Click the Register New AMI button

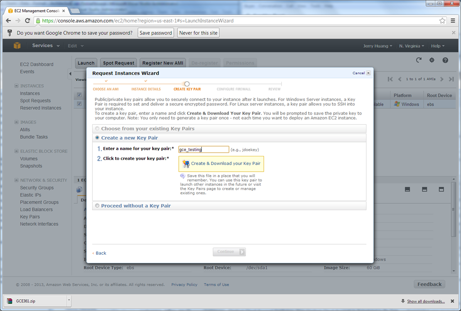[163, 63]
